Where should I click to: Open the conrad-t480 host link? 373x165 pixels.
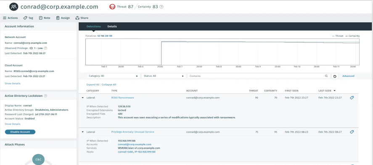pyautogui.click(x=126, y=152)
